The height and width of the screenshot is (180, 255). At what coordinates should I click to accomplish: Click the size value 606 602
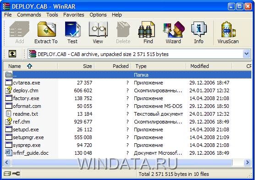[83, 90]
